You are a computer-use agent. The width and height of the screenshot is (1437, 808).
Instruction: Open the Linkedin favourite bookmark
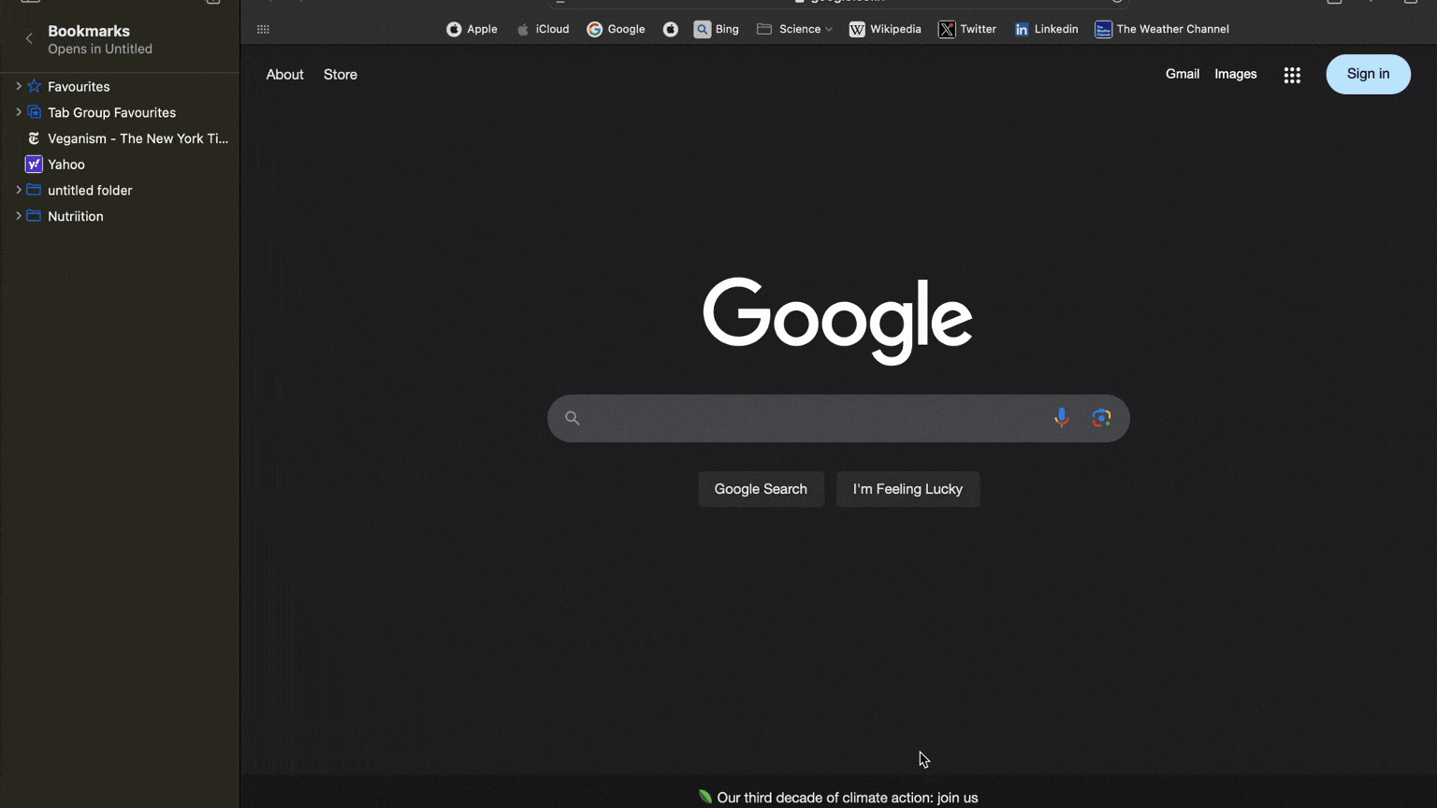click(1046, 29)
